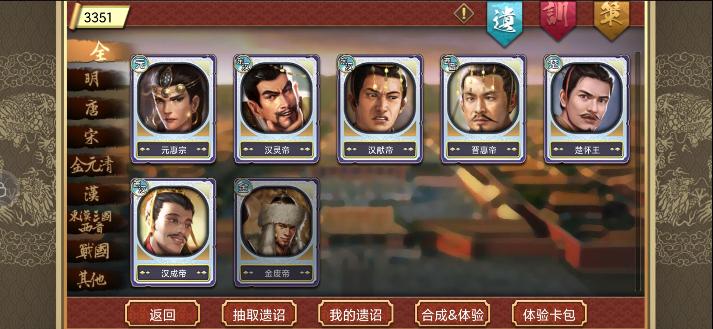Viewport: 713px width, 329px height.
Task: Click the vertical scrollbar beside cards
Action: point(637,171)
